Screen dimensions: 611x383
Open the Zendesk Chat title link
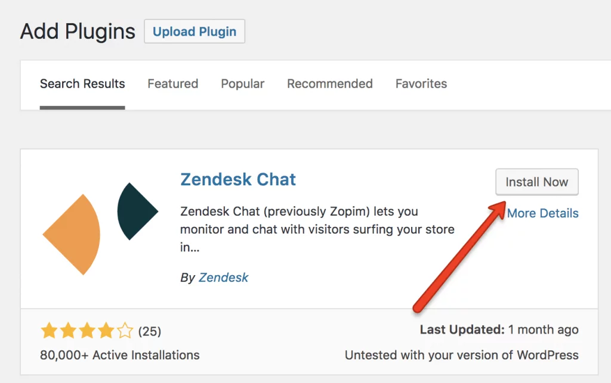238,179
